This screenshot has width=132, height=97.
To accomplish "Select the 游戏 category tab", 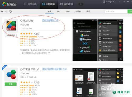I will (x=59, y=11).
